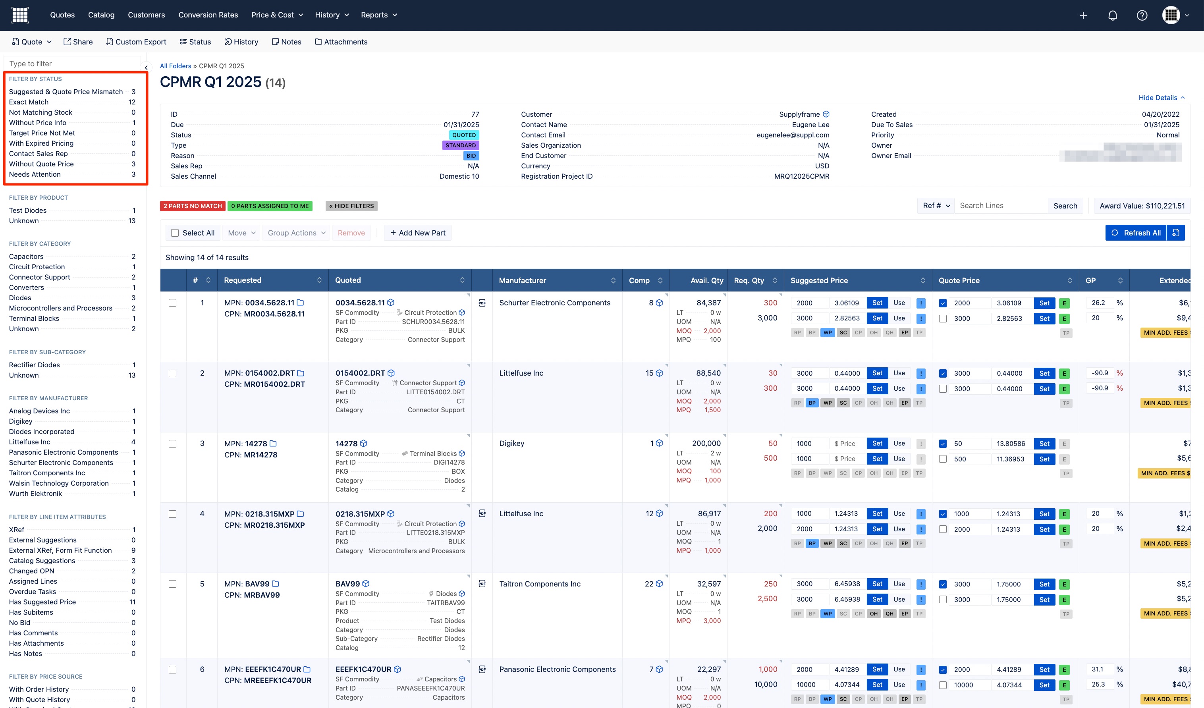Screen dimensions: 1204x708
Task: Open the All Folders breadcrumb link
Action: click(176, 66)
